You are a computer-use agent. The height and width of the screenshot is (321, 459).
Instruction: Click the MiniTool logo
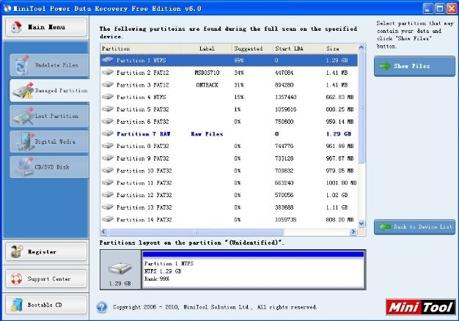pyautogui.click(x=421, y=307)
